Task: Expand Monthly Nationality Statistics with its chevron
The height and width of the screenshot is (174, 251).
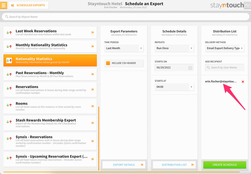Action: pyautogui.click(x=92, y=46)
